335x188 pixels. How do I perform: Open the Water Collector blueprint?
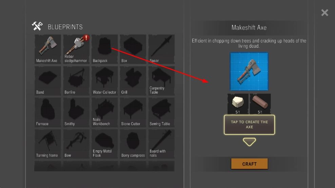pos(105,81)
